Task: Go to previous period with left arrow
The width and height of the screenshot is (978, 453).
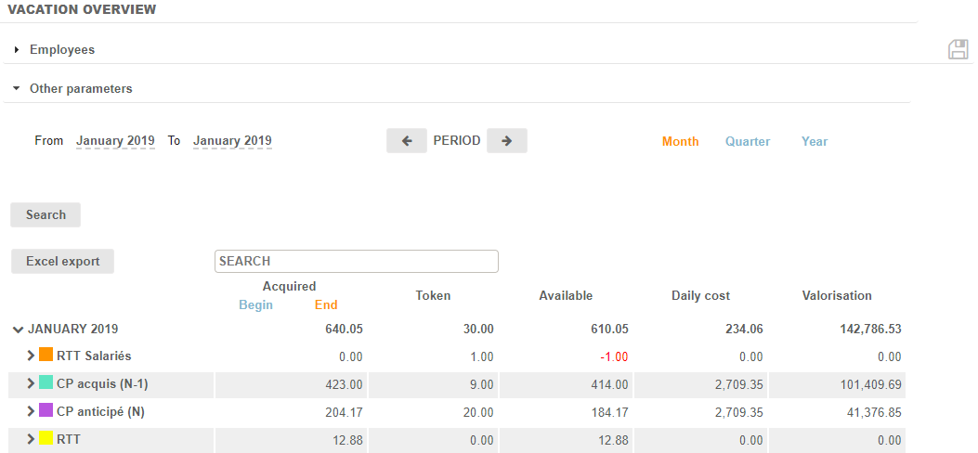Action: [x=407, y=141]
